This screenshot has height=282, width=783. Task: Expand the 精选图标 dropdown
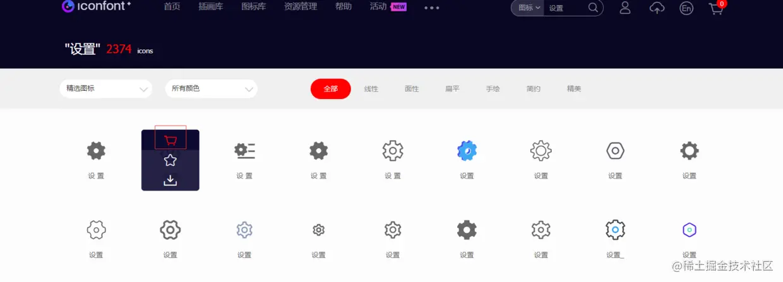[106, 89]
